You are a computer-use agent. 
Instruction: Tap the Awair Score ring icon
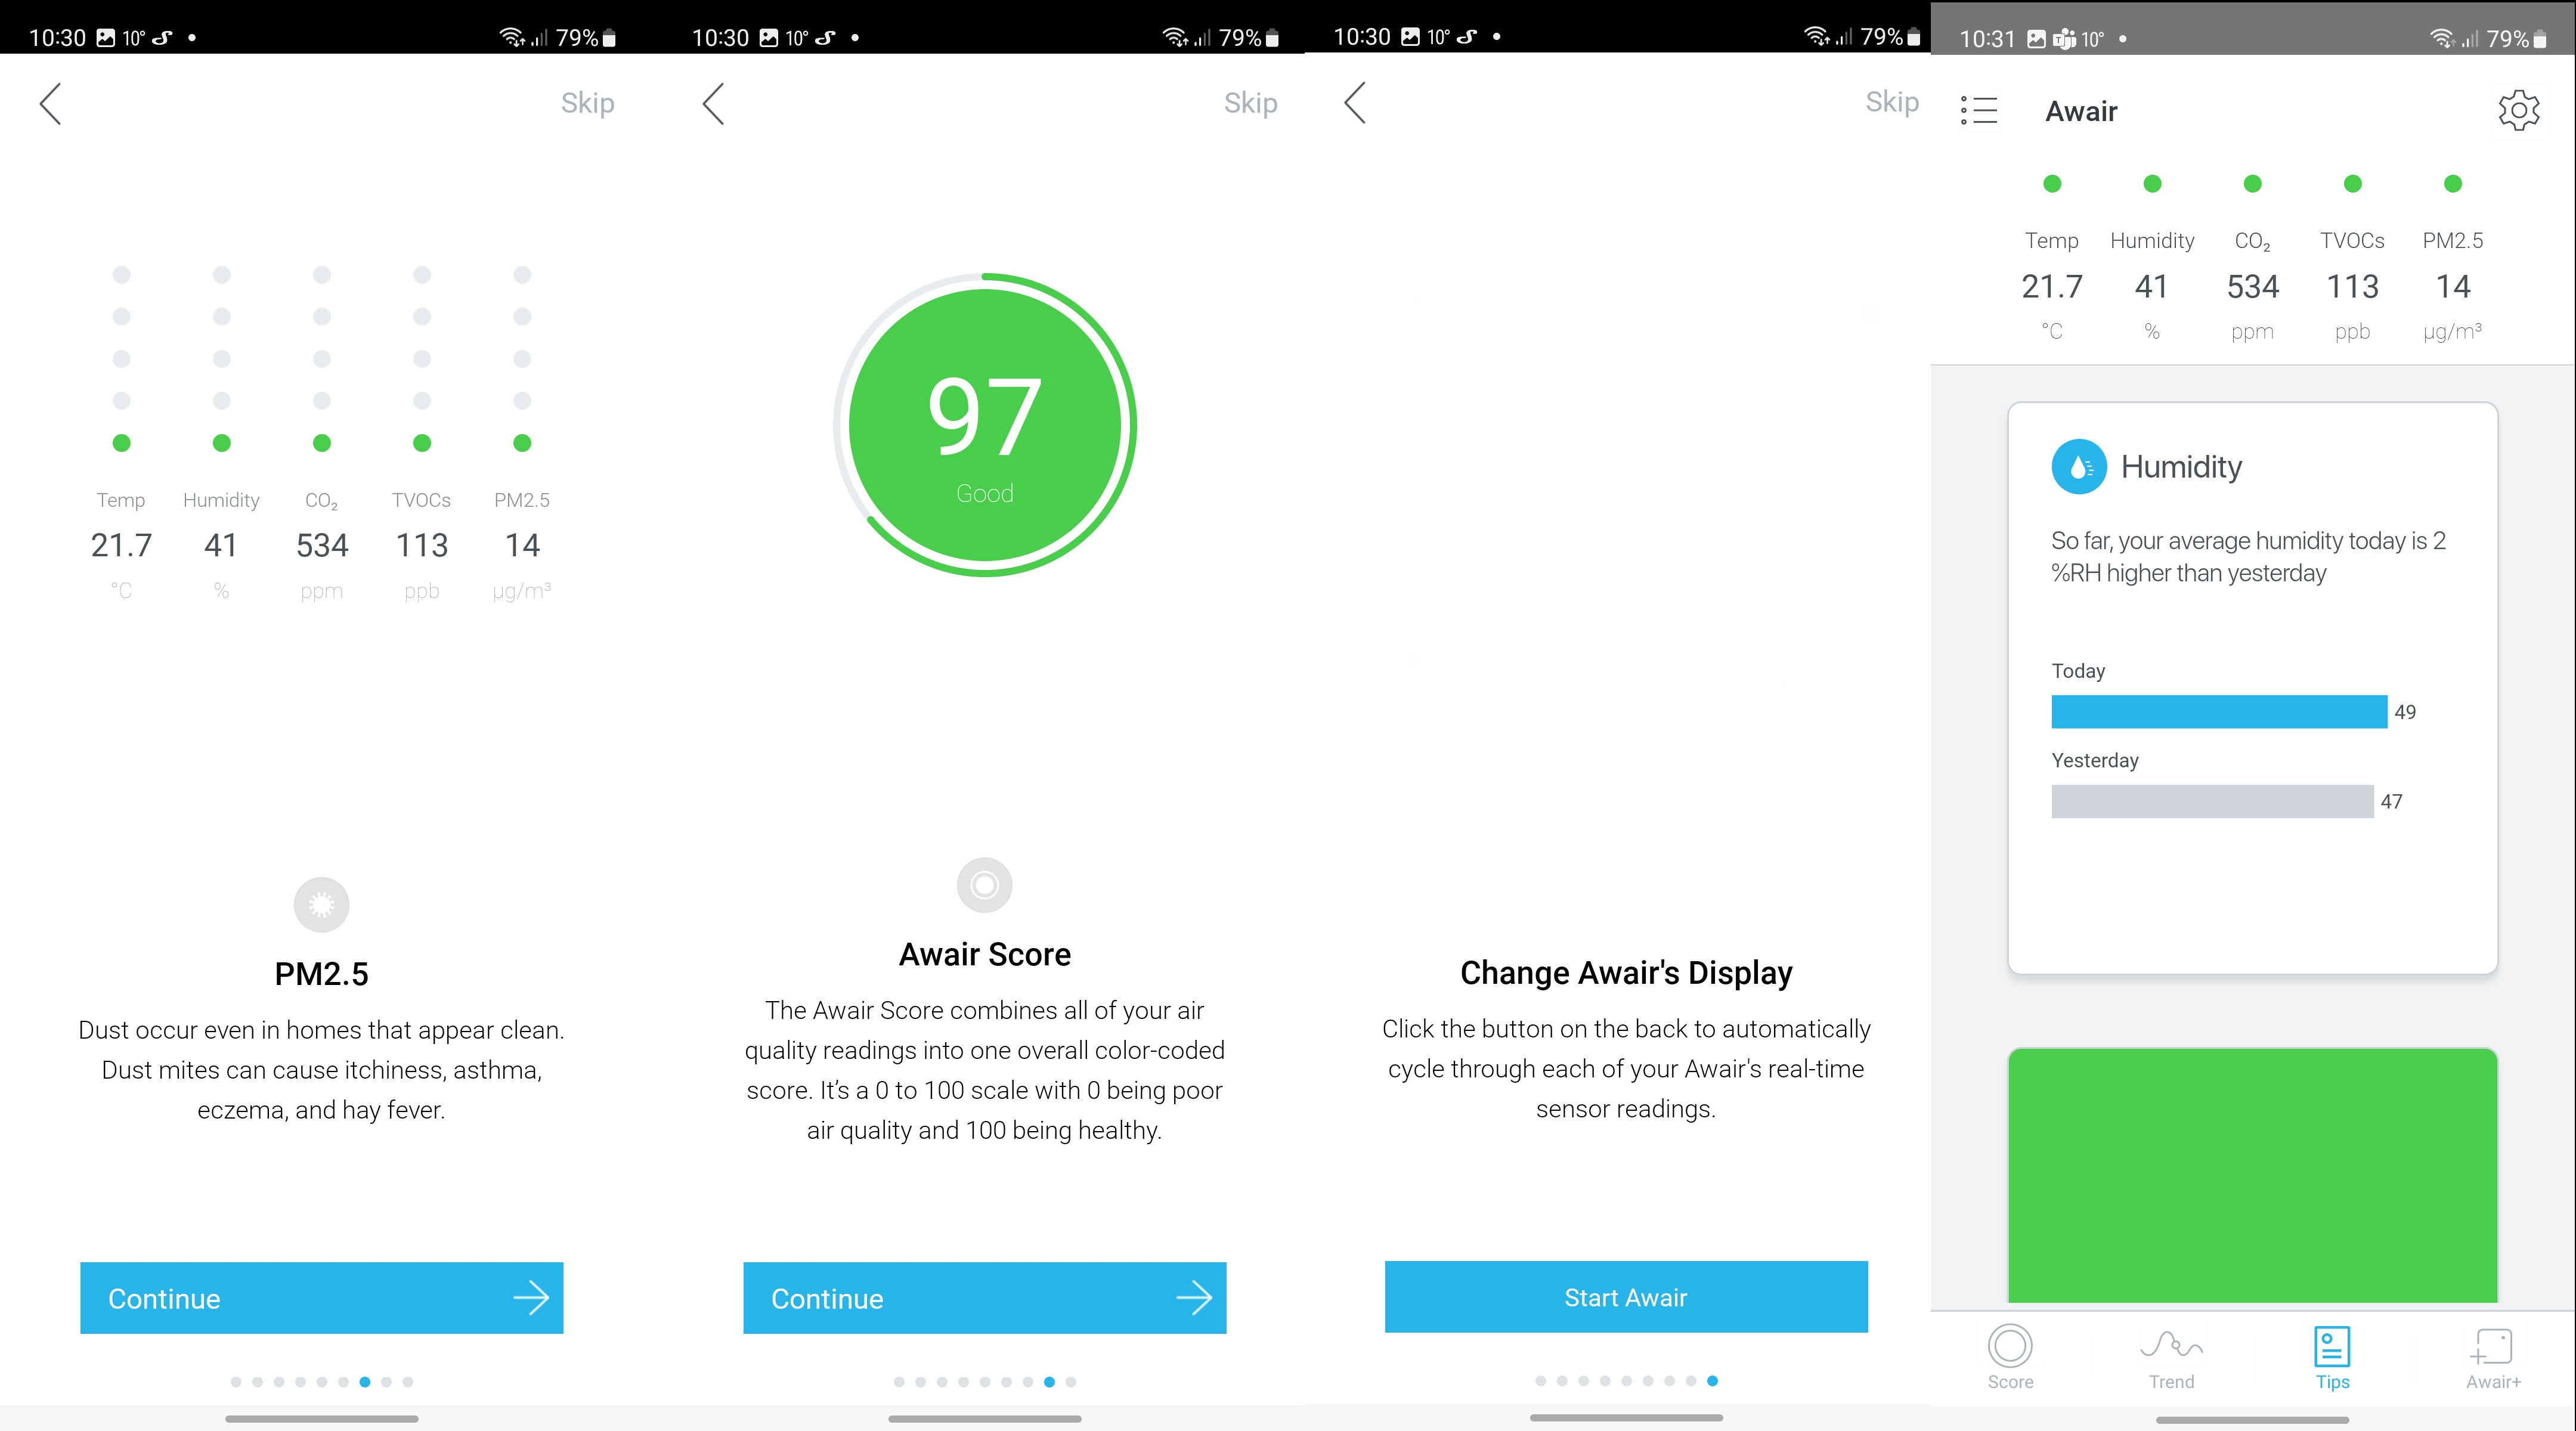985,885
